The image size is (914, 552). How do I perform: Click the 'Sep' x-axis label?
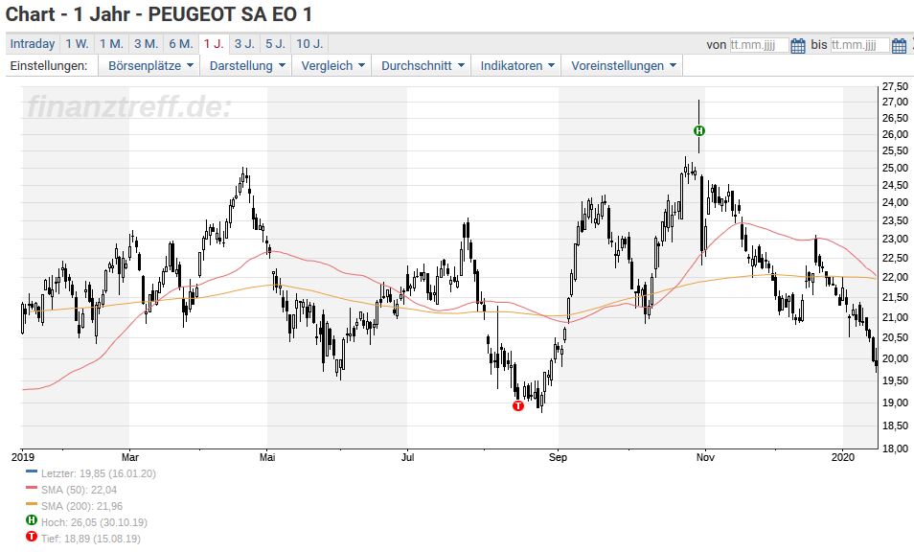tap(558, 457)
